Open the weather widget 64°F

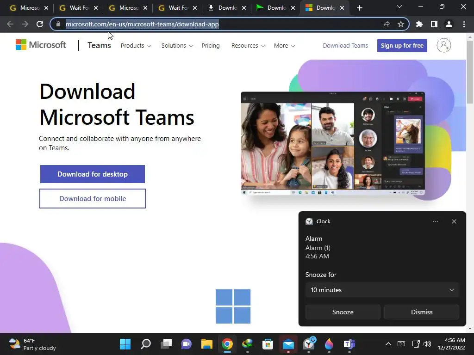point(32,344)
